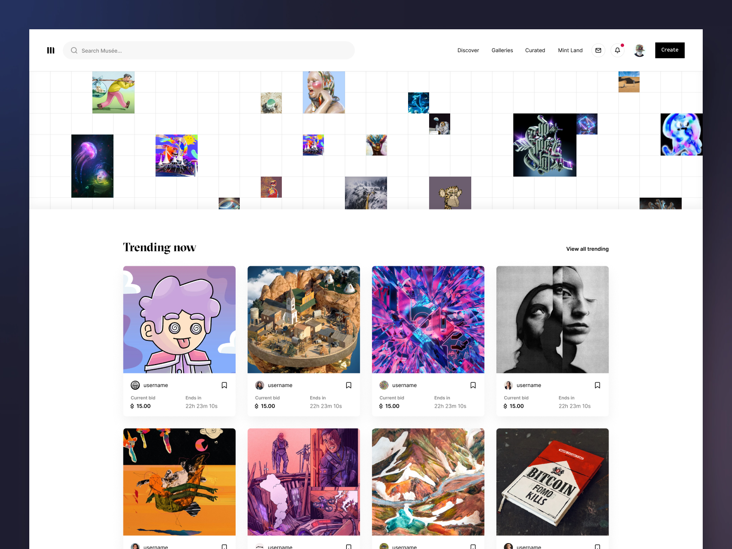Viewport: 732px width, 549px height.
Task: Click your profile avatar in the header
Action: tap(639, 50)
